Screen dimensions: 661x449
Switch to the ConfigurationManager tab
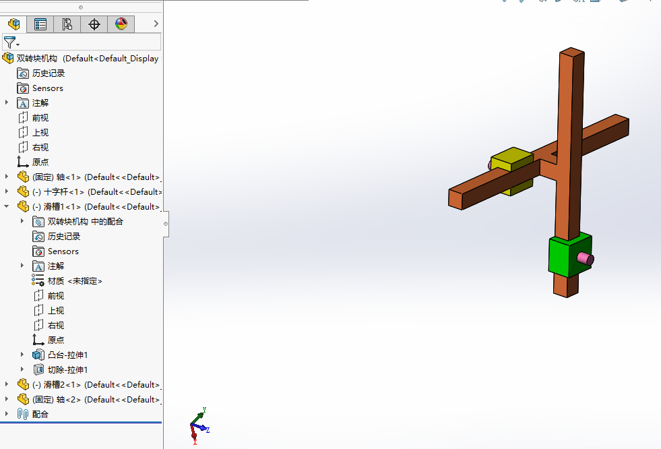(x=67, y=24)
